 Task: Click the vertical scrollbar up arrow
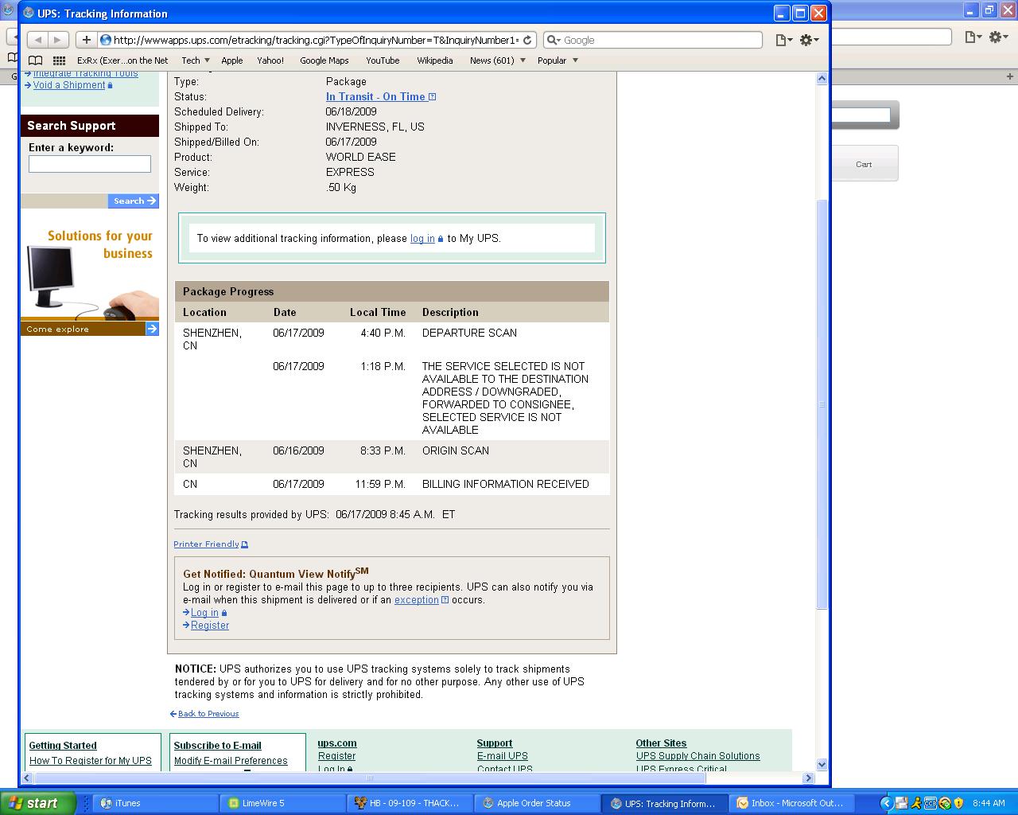[822, 78]
